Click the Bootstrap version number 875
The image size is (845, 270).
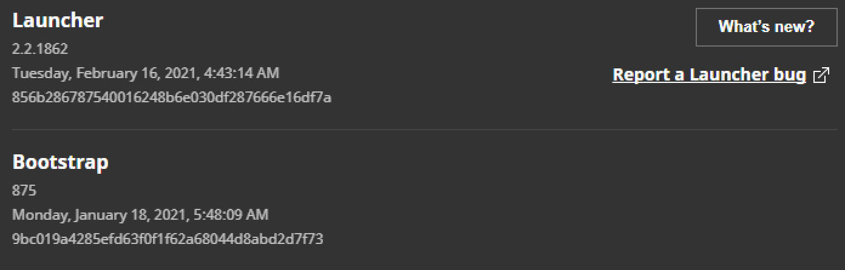(x=24, y=191)
